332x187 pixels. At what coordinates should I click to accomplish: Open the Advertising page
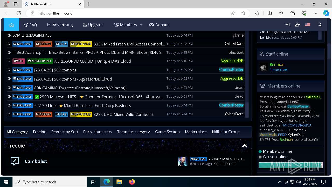[60, 25]
